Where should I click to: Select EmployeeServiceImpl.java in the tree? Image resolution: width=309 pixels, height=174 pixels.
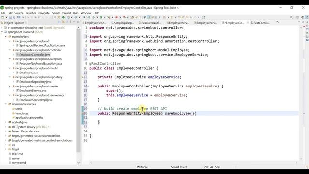click(x=36, y=100)
